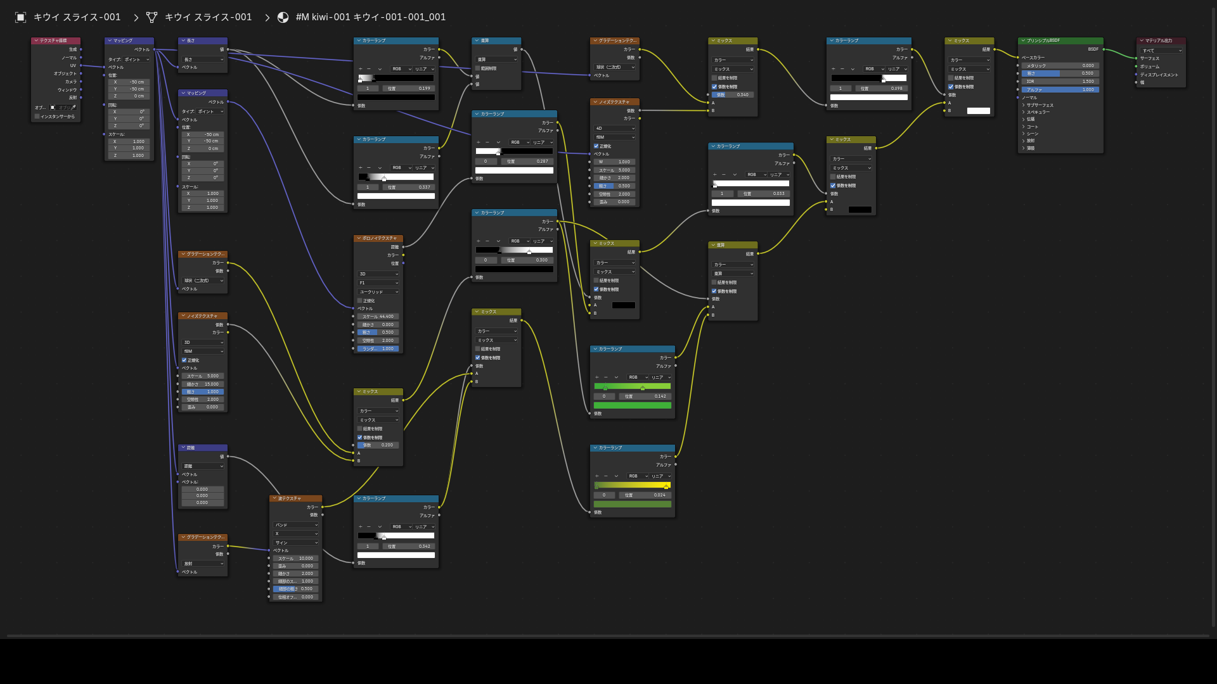1217x684 pixels.
Task: Open RGB color mode dropdown on ramp 0.199
Action: [x=401, y=69]
